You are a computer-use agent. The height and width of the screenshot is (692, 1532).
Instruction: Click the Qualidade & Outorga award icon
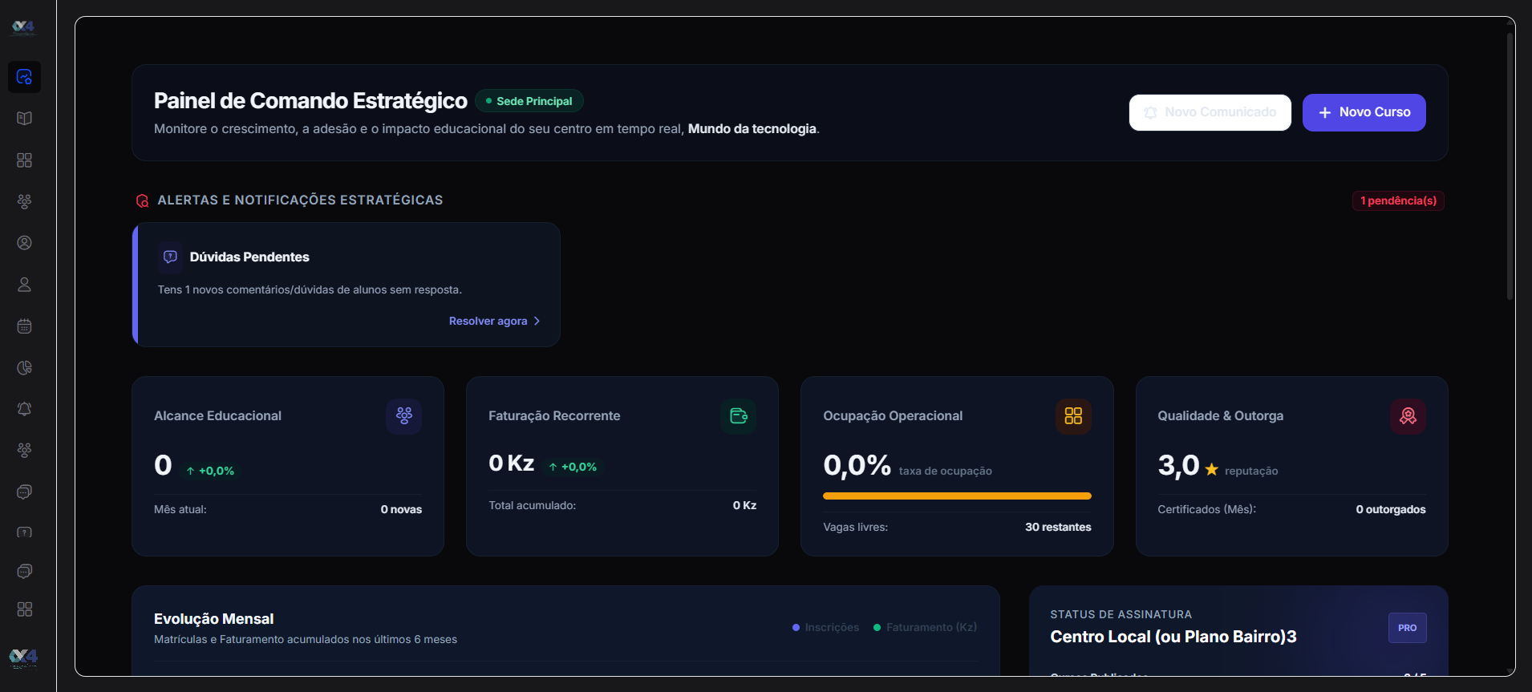pyautogui.click(x=1408, y=415)
